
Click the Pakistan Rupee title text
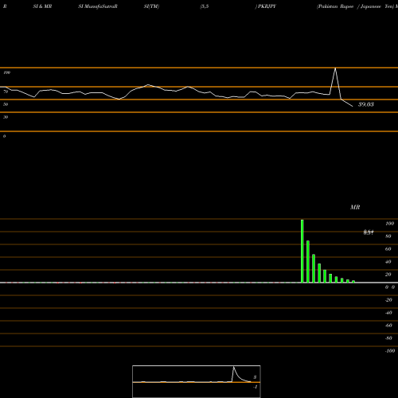[x=335, y=6]
